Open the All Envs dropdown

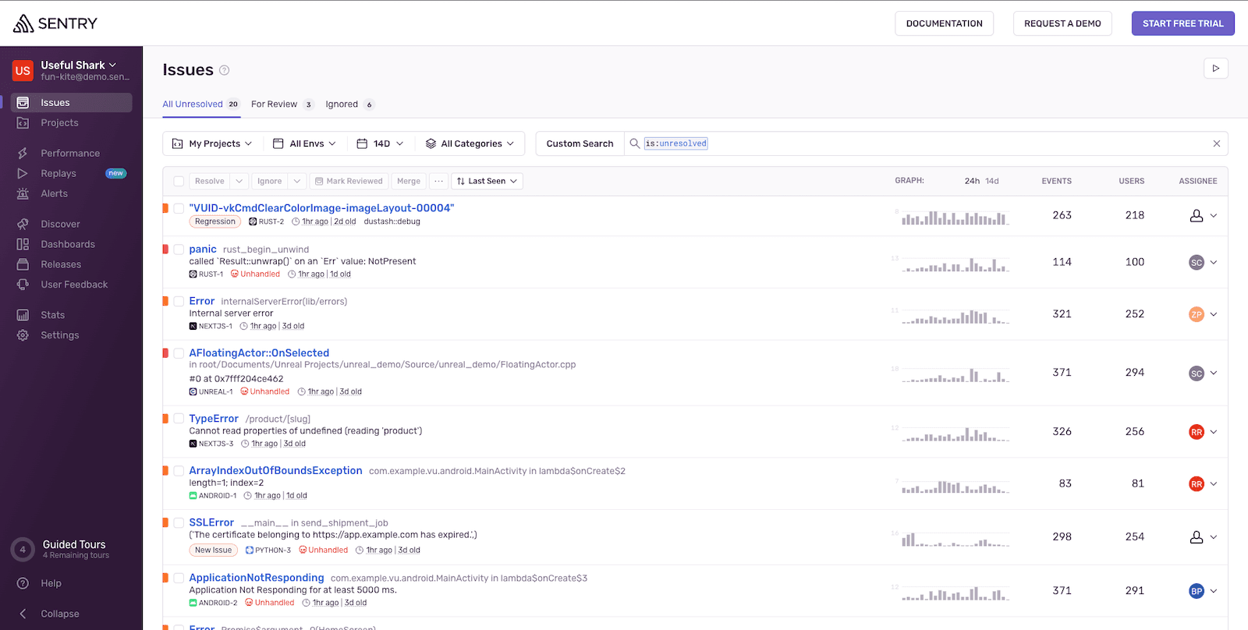click(x=304, y=144)
